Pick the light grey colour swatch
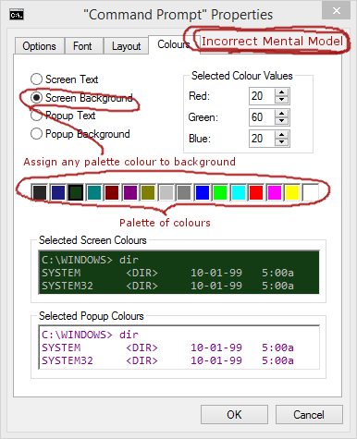The image size is (357, 439). click(x=166, y=192)
